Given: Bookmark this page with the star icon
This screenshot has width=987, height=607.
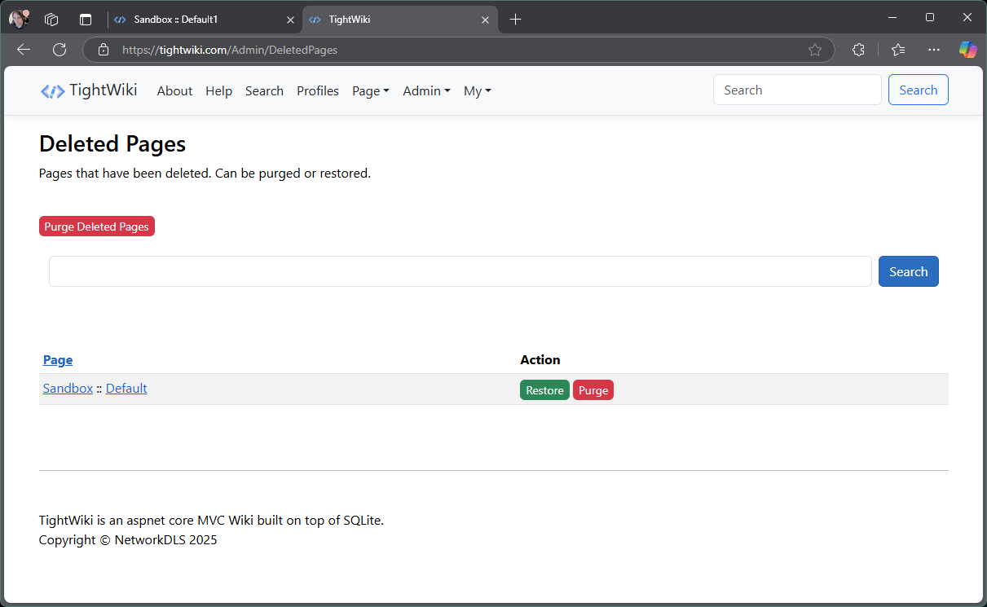Looking at the screenshot, I should [x=815, y=50].
